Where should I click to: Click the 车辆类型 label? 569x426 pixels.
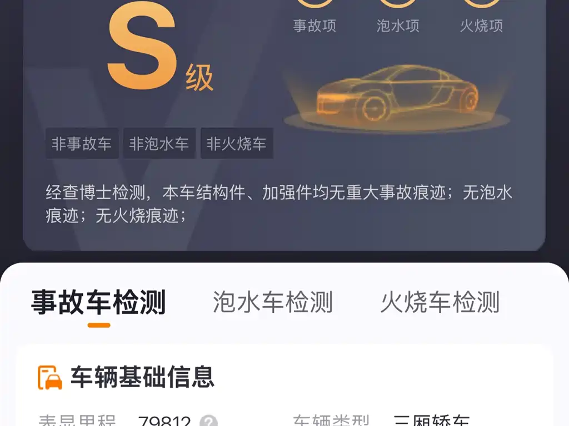coord(331,421)
